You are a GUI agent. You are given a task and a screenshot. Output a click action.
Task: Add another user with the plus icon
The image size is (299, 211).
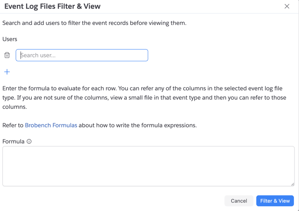[7, 72]
